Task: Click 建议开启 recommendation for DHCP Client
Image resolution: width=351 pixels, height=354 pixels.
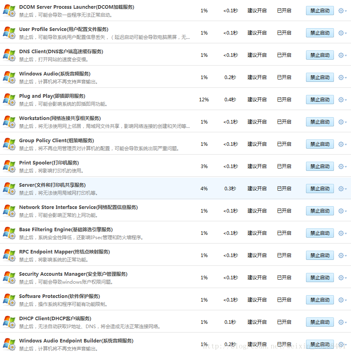Action: (257, 322)
